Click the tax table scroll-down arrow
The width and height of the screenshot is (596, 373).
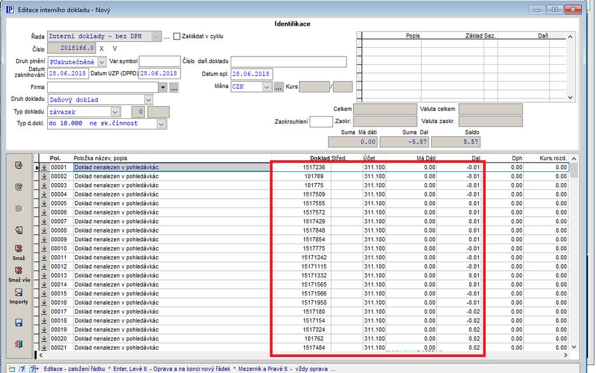coord(570,97)
